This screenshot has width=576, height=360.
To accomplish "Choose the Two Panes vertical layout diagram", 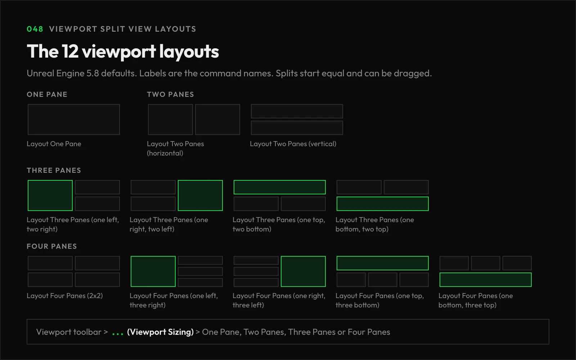I will pyautogui.click(x=297, y=120).
